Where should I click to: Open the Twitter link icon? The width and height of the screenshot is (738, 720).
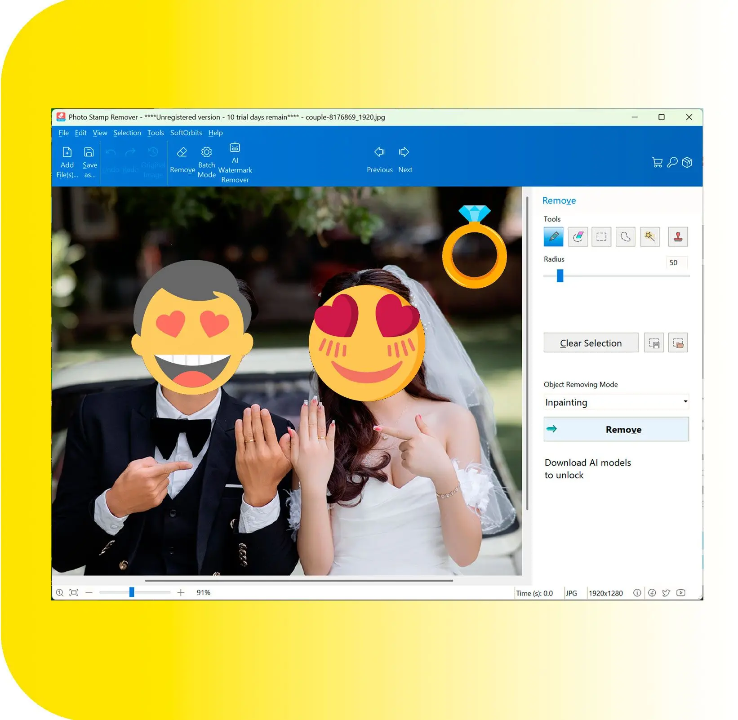tap(666, 593)
